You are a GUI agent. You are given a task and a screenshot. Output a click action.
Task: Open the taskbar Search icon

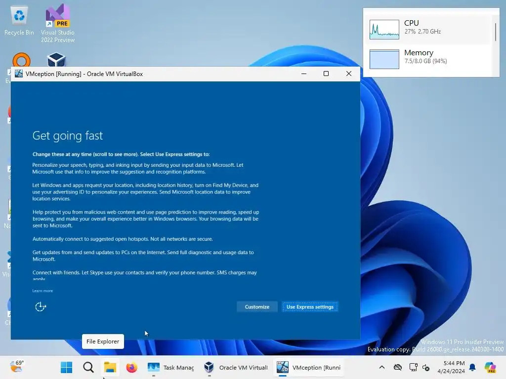click(88, 367)
